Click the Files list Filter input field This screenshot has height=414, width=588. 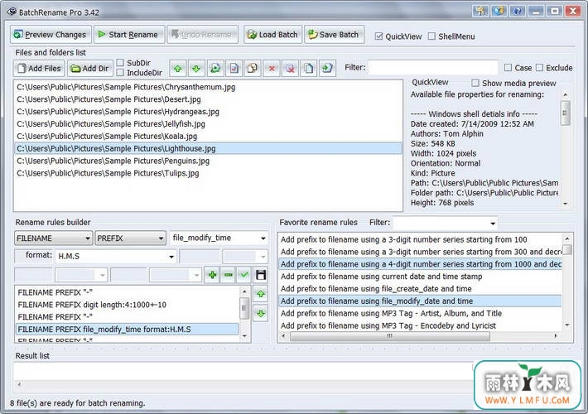[433, 68]
